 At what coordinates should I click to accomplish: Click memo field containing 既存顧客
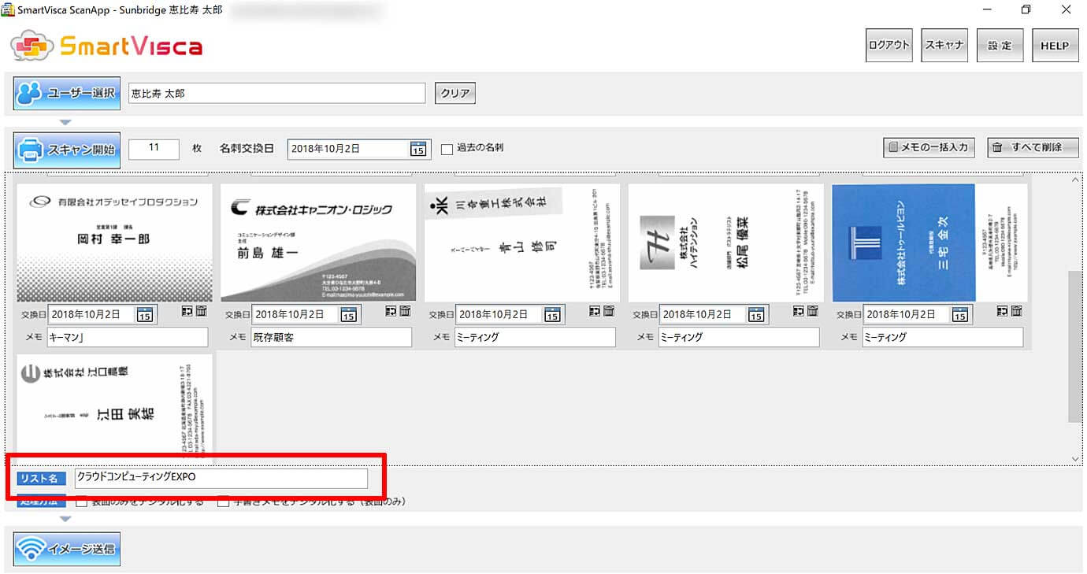point(331,337)
